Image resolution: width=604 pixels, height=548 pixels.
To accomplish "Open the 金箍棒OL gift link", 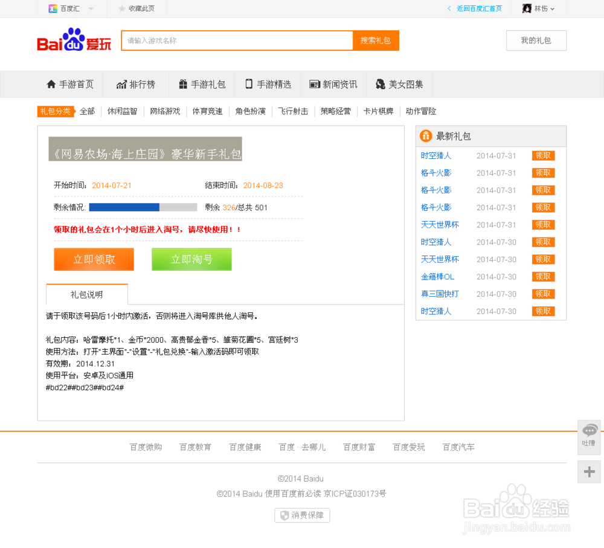I will coord(437,277).
